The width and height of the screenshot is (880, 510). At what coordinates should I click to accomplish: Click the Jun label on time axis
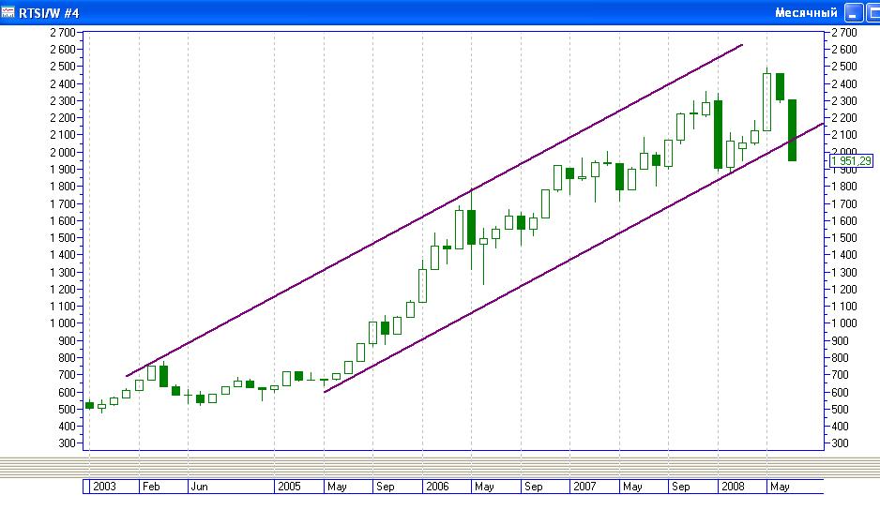[200, 487]
